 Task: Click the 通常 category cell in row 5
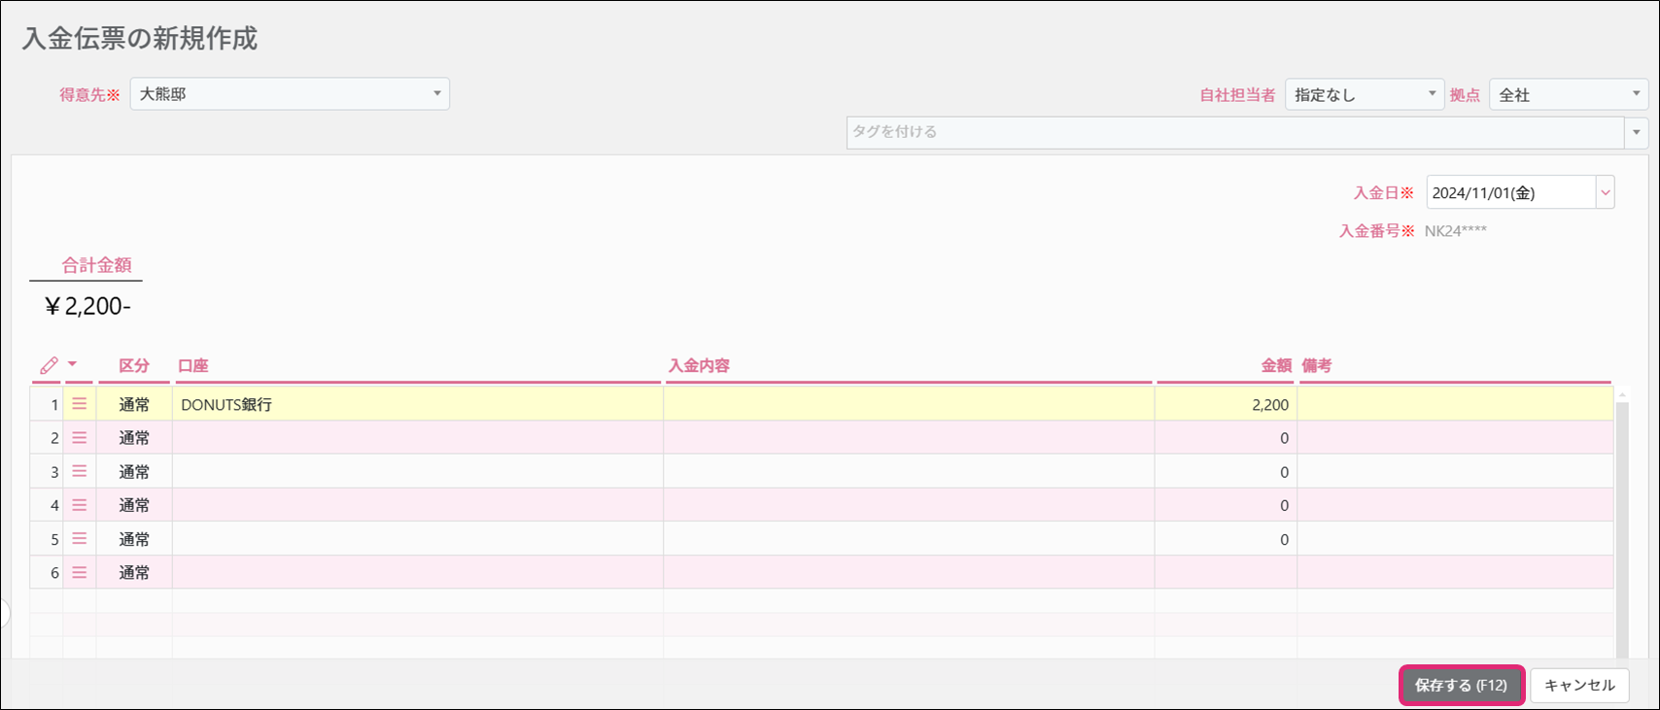pyautogui.click(x=134, y=539)
